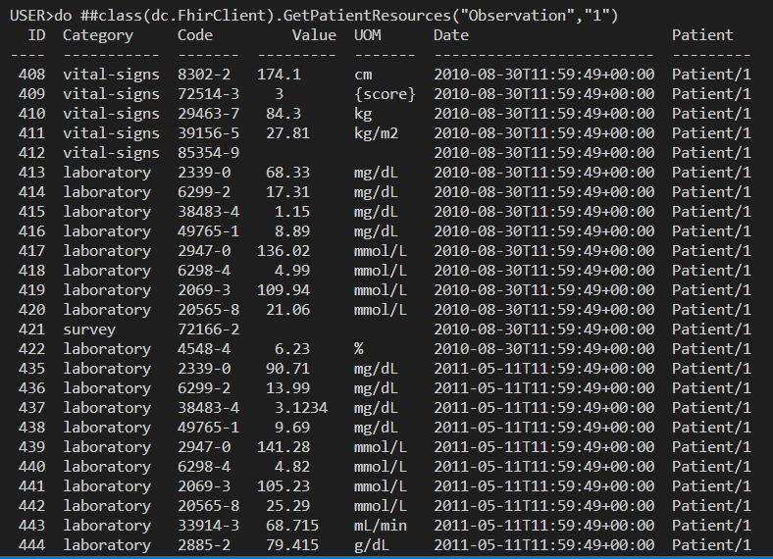Select value 109.94
The image size is (773, 559).
283,290
